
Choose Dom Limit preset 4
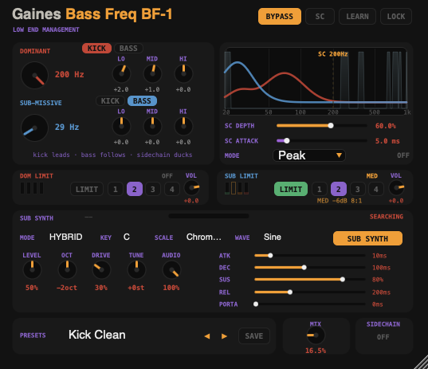pos(172,189)
